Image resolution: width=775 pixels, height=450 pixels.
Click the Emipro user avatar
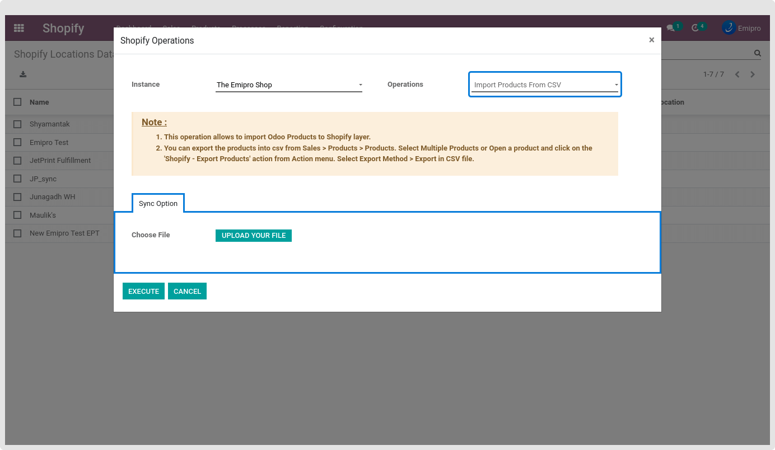coord(729,27)
